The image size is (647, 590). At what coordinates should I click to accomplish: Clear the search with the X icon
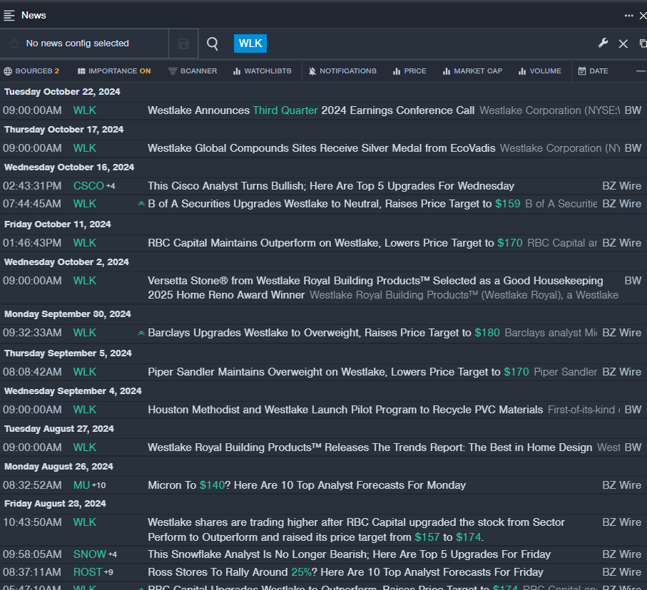(x=623, y=43)
